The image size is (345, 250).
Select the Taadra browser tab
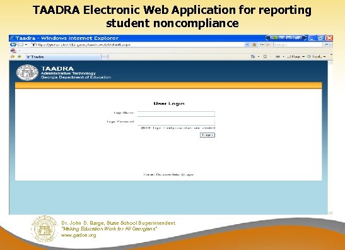tap(62, 57)
